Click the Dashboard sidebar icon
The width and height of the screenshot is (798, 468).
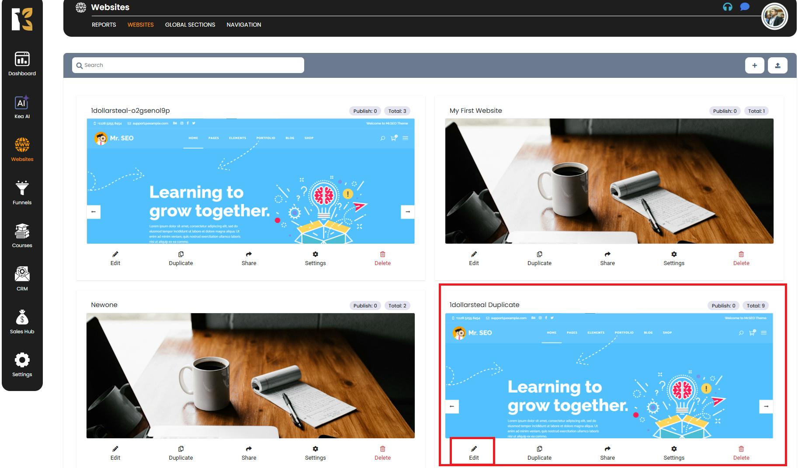[22, 63]
